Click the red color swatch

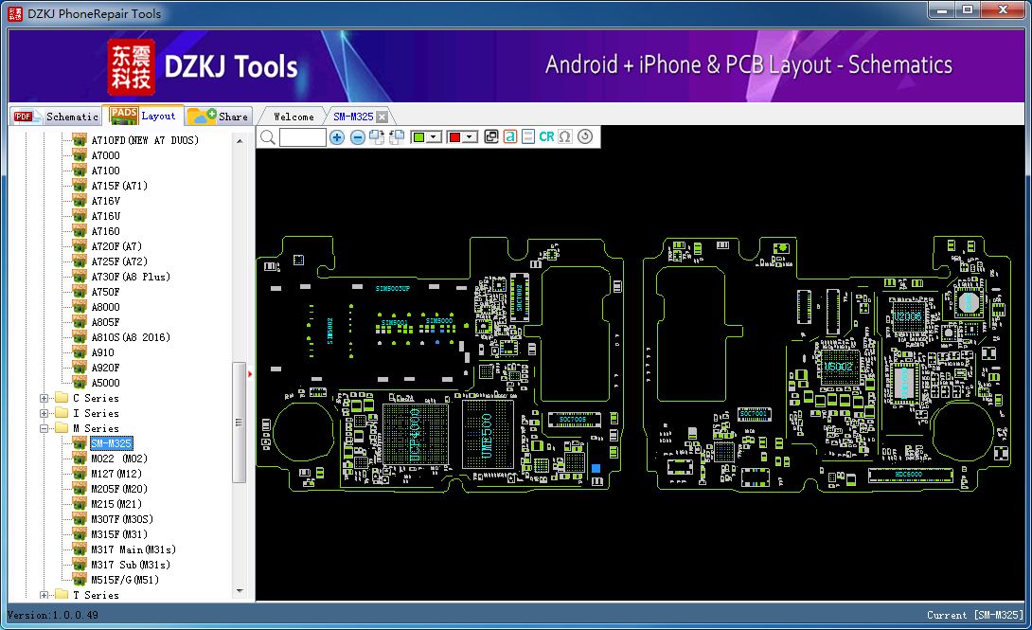454,137
